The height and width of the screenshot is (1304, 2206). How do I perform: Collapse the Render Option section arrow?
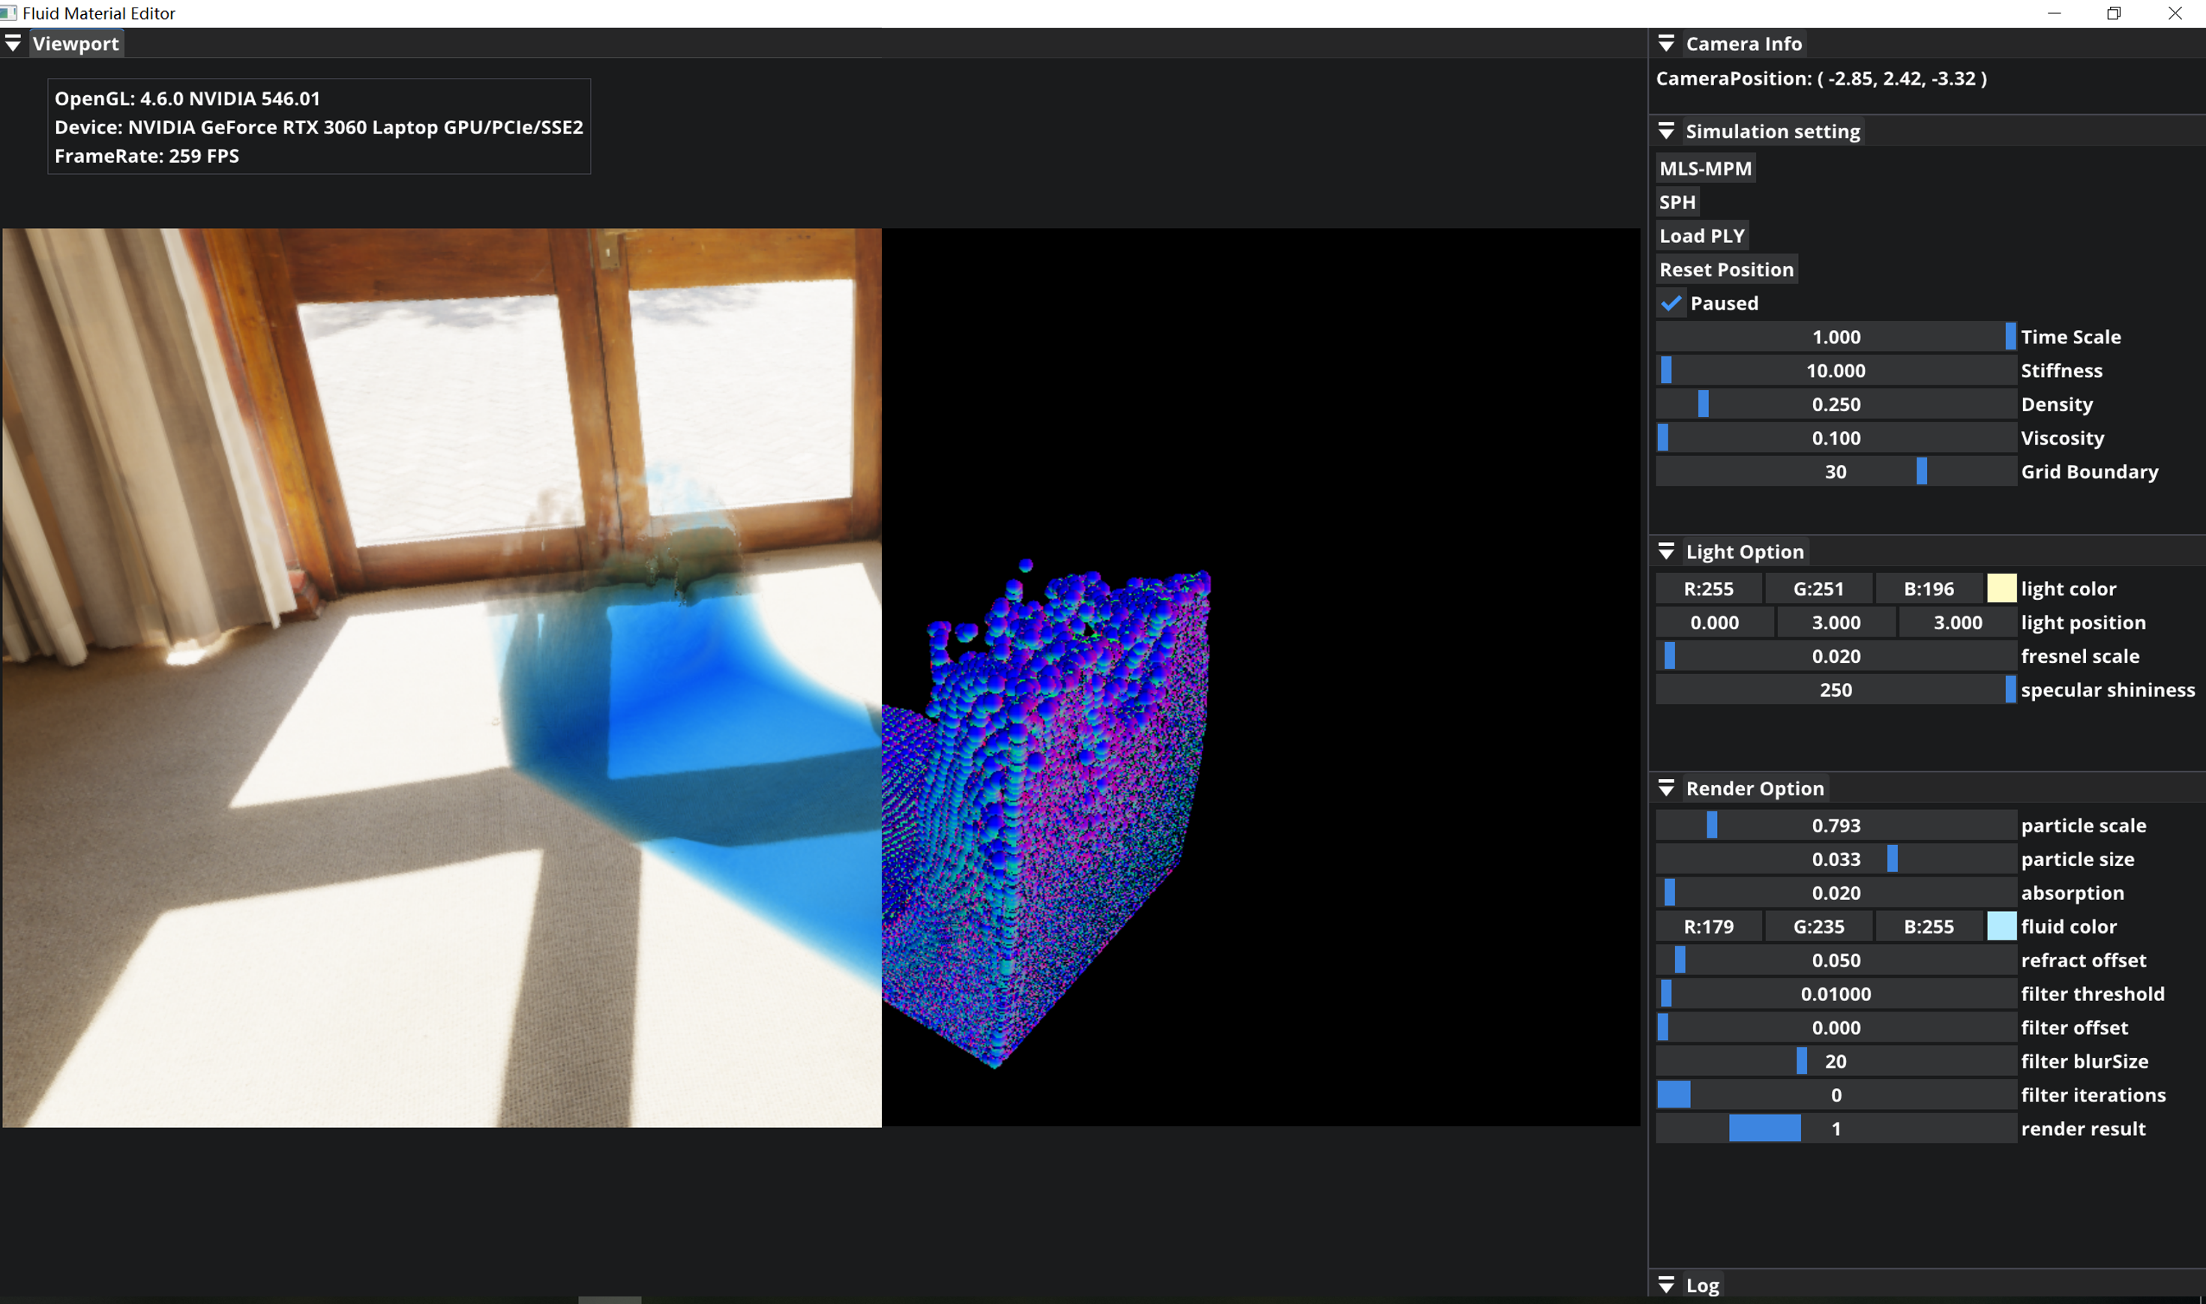pos(1665,788)
